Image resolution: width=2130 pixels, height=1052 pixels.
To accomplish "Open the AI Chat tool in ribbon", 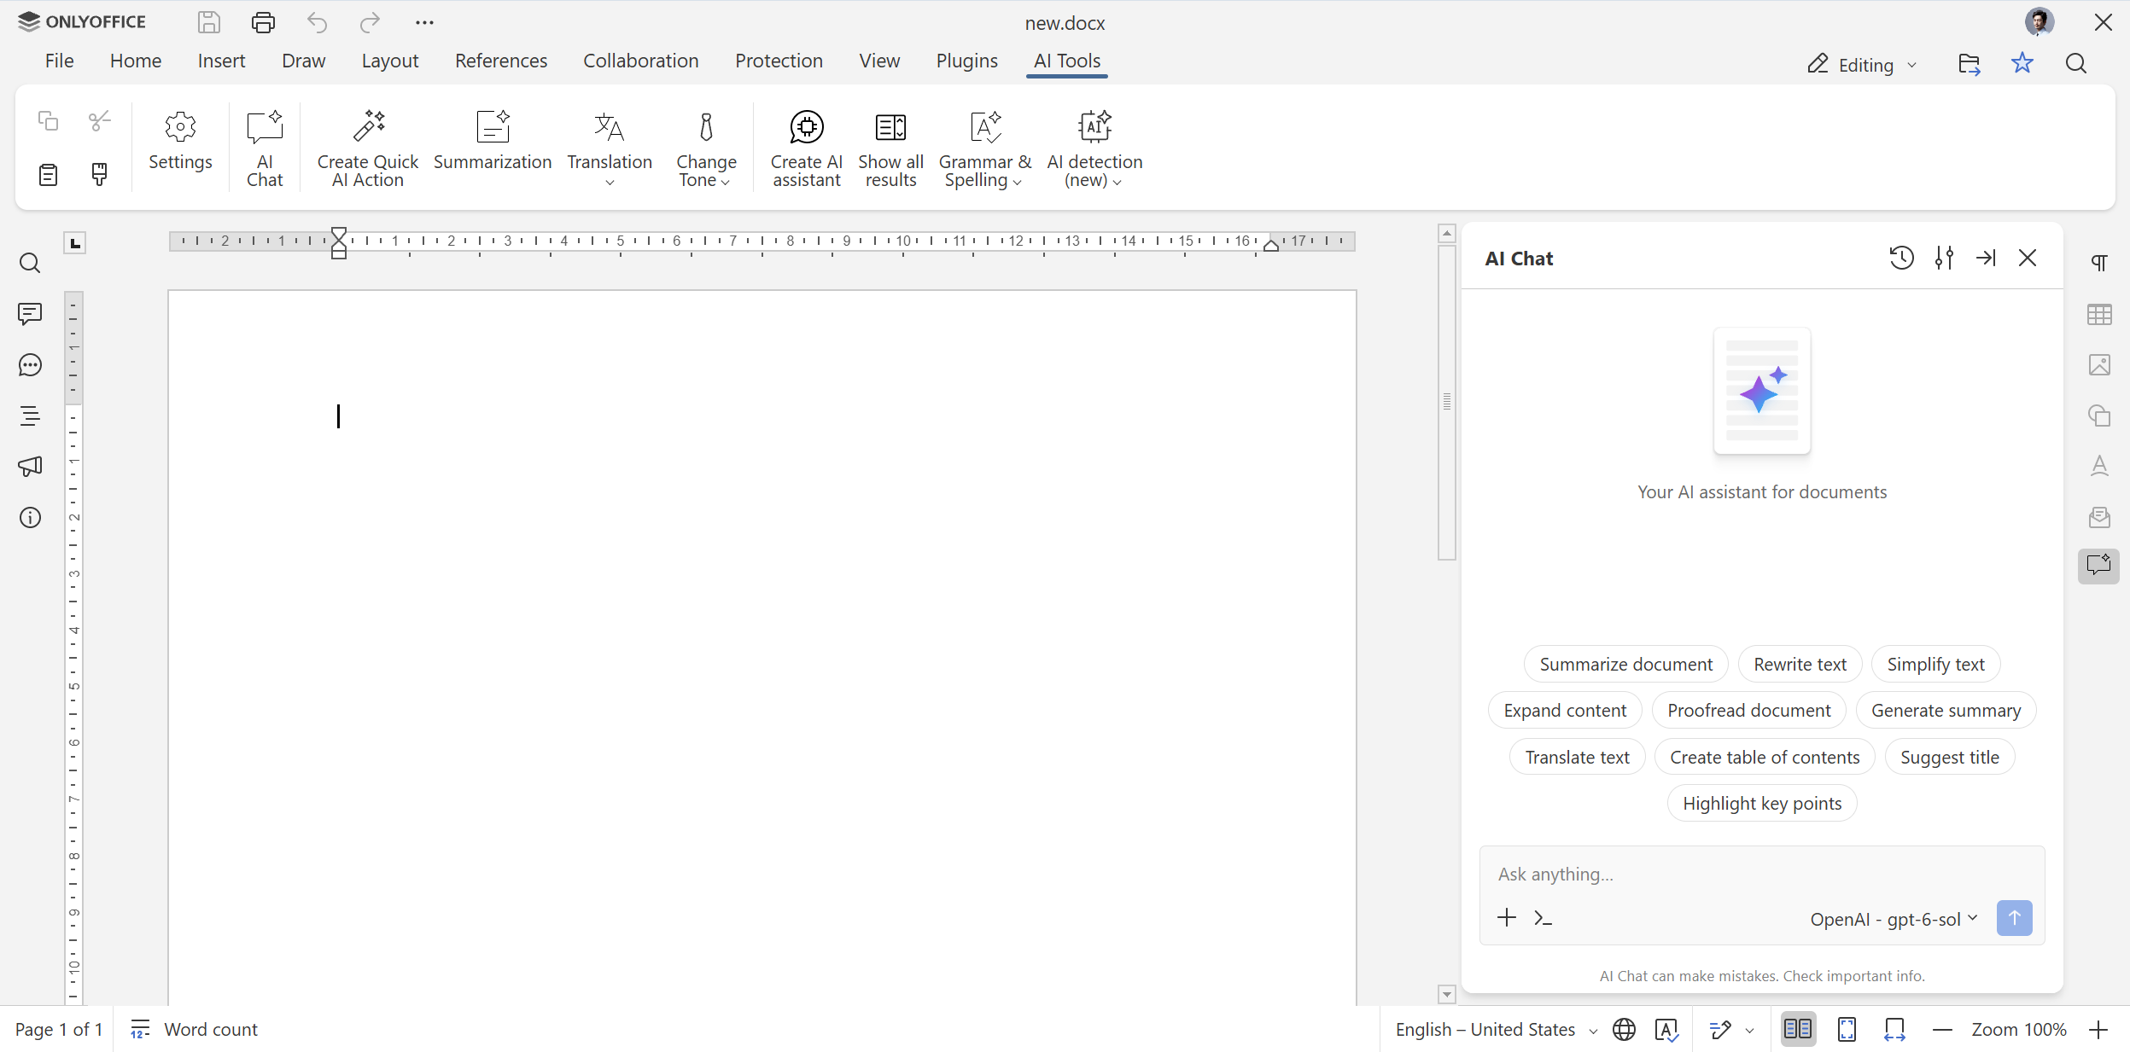I will point(264,148).
